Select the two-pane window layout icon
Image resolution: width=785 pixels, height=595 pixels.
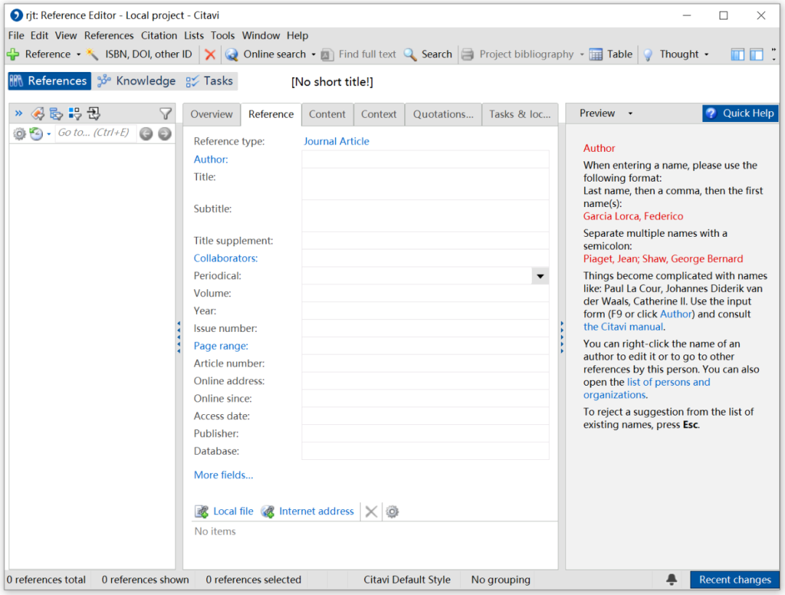click(757, 54)
